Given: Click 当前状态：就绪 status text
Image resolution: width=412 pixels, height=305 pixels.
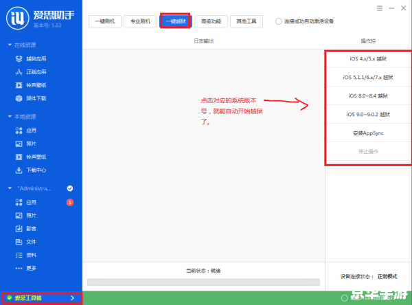Looking at the screenshot, I should 203,271.
